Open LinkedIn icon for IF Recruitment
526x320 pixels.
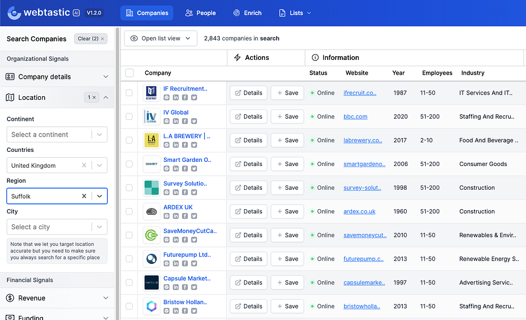[x=176, y=98]
